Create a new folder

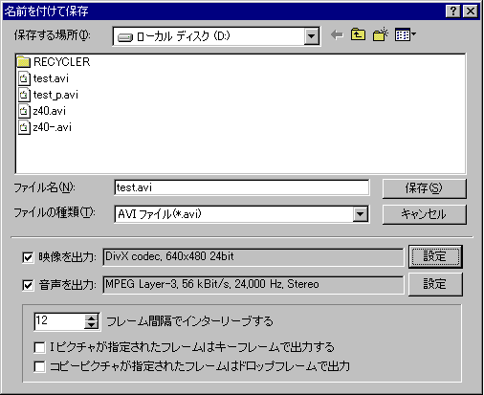click(x=380, y=34)
